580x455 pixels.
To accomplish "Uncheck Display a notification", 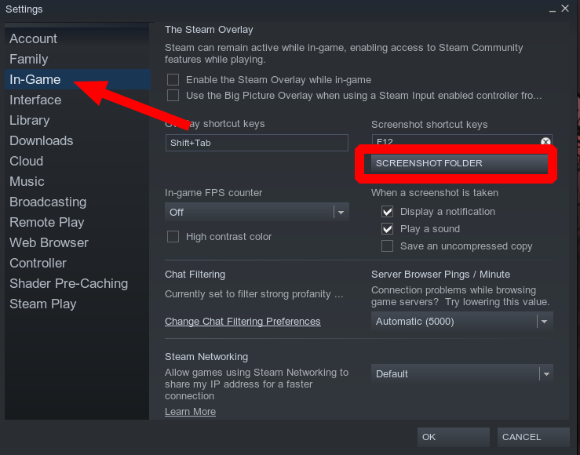I will click(x=387, y=212).
